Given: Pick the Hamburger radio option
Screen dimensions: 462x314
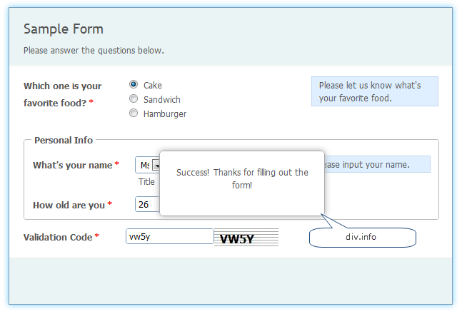Looking at the screenshot, I should pyautogui.click(x=134, y=113).
